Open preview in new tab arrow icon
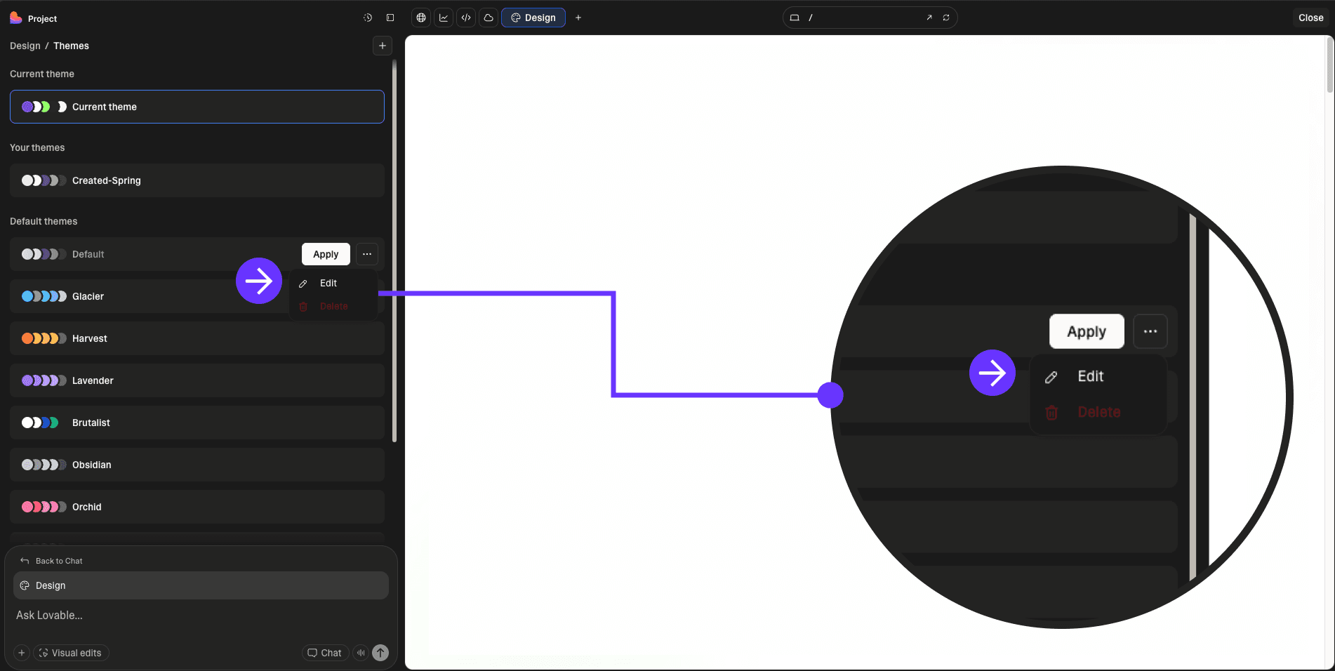Screen dimensions: 1335x671 (929, 18)
